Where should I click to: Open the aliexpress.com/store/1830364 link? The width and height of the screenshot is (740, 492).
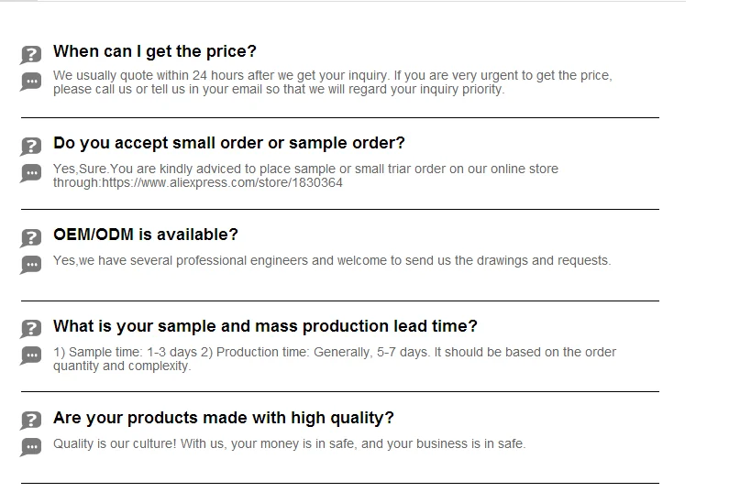click(222, 182)
